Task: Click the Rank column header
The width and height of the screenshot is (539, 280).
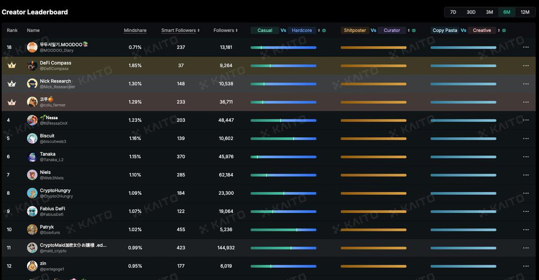Action: [x=12, y=31]
